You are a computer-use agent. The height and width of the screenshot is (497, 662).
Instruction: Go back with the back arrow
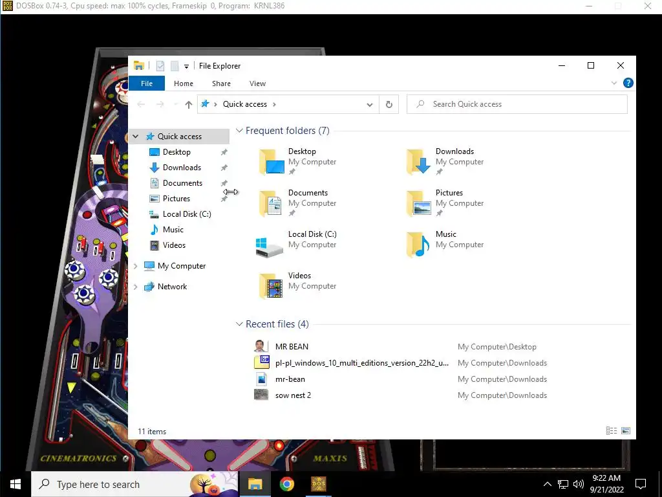(141, 104)
